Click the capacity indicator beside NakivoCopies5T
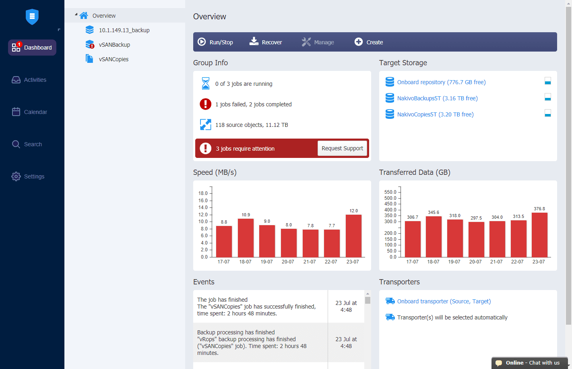Viewport: 572px width, 369px height. click(x=548, y=113)
